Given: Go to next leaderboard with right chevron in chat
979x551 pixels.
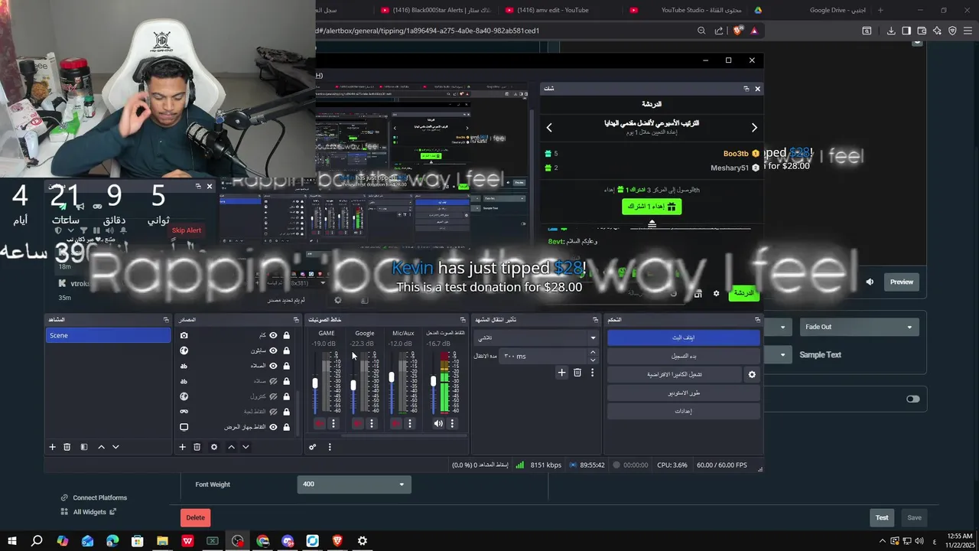Looking at the screenshot, I should [754, 128].
